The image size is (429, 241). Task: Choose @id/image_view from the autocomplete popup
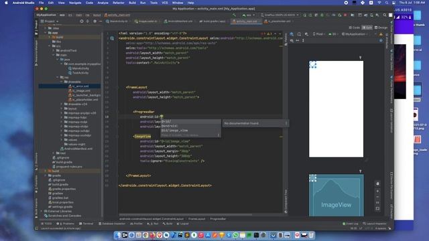click(174, 131)
